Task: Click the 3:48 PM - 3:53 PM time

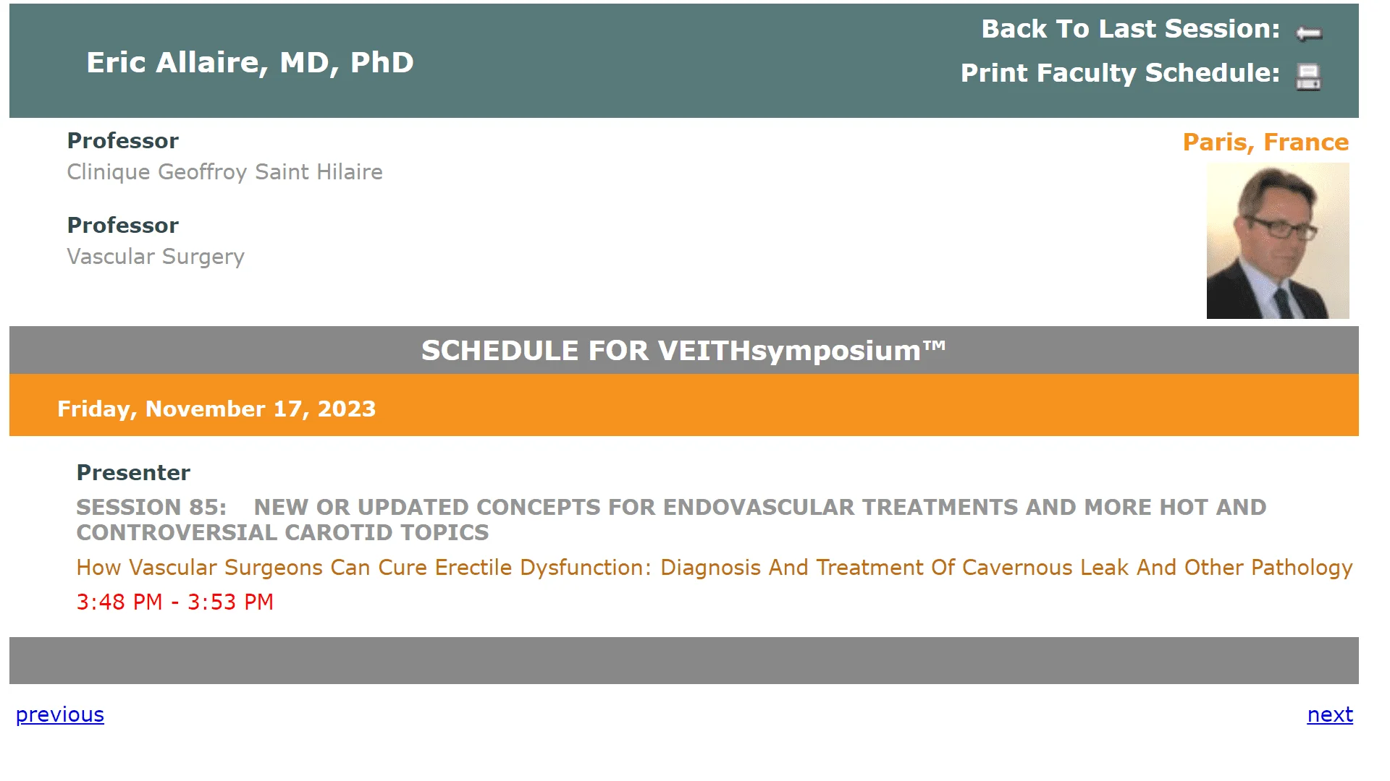Action: (x=174, y=602)
